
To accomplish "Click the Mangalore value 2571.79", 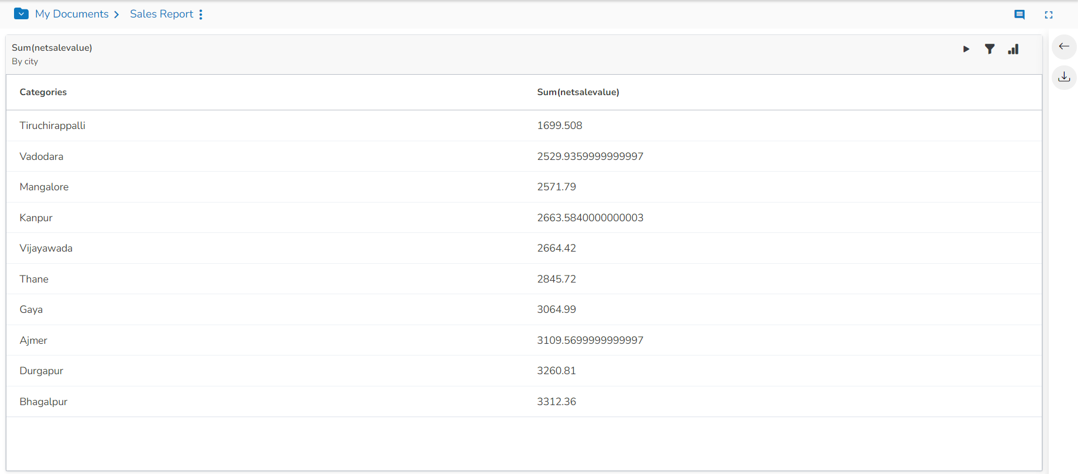I will [556, 187].
